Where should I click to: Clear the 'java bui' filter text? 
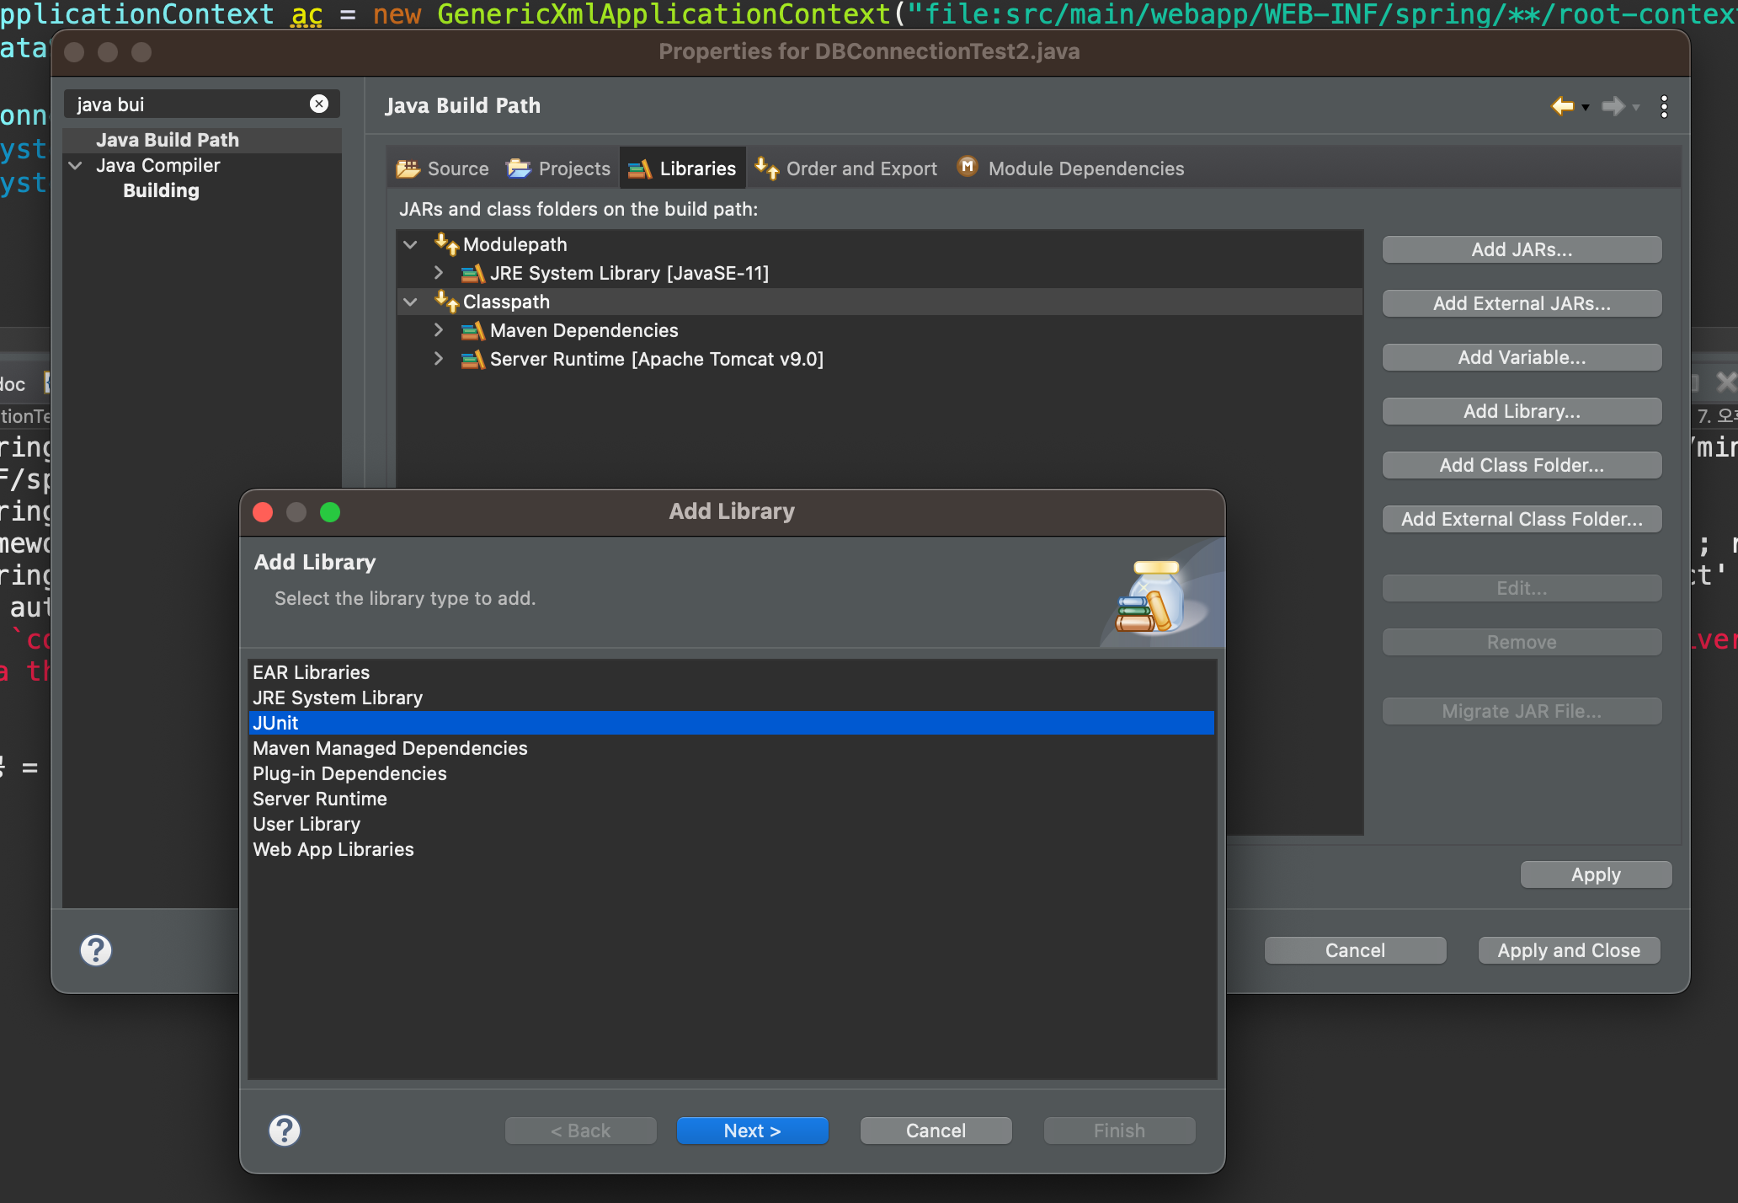click(x=319, y=104)
